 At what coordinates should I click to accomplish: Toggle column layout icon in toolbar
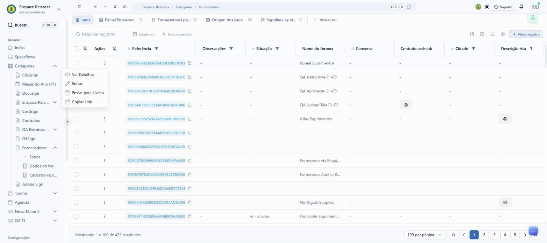482,34
